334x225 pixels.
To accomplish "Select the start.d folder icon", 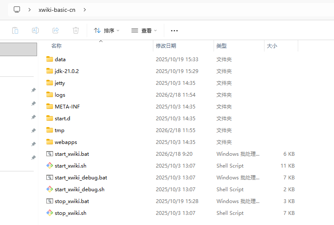I will coord(50,118).
